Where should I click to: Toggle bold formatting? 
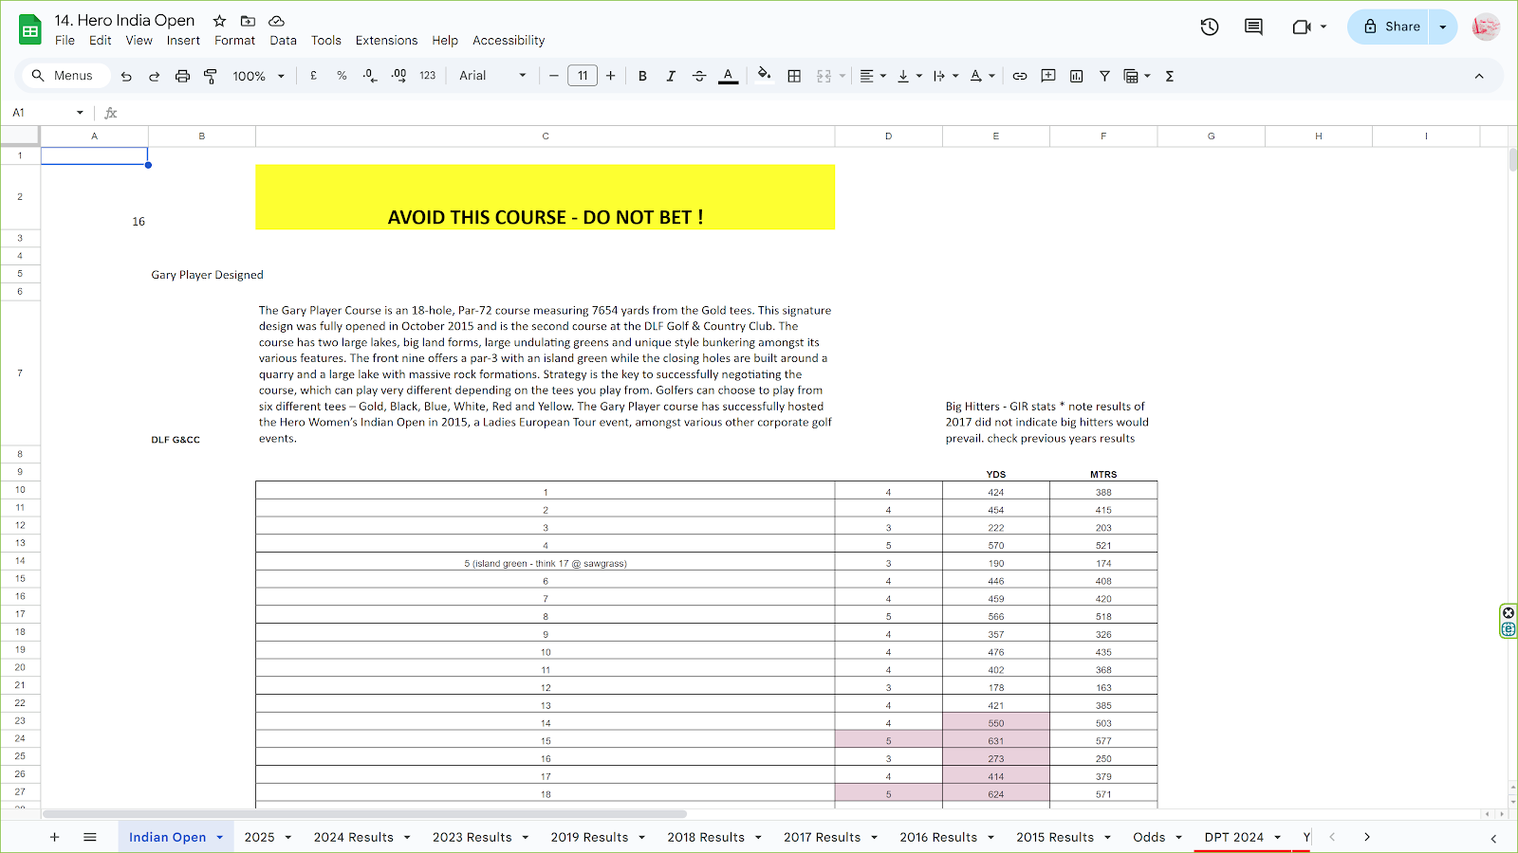[642, 76]
